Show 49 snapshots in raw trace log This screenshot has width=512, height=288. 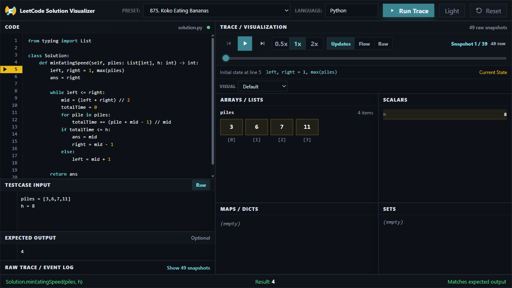(x=188, y=268)
